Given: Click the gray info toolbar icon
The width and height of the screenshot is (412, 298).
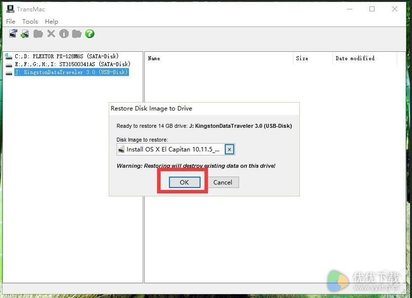Looking at the screenshot, I should point(64,34).
